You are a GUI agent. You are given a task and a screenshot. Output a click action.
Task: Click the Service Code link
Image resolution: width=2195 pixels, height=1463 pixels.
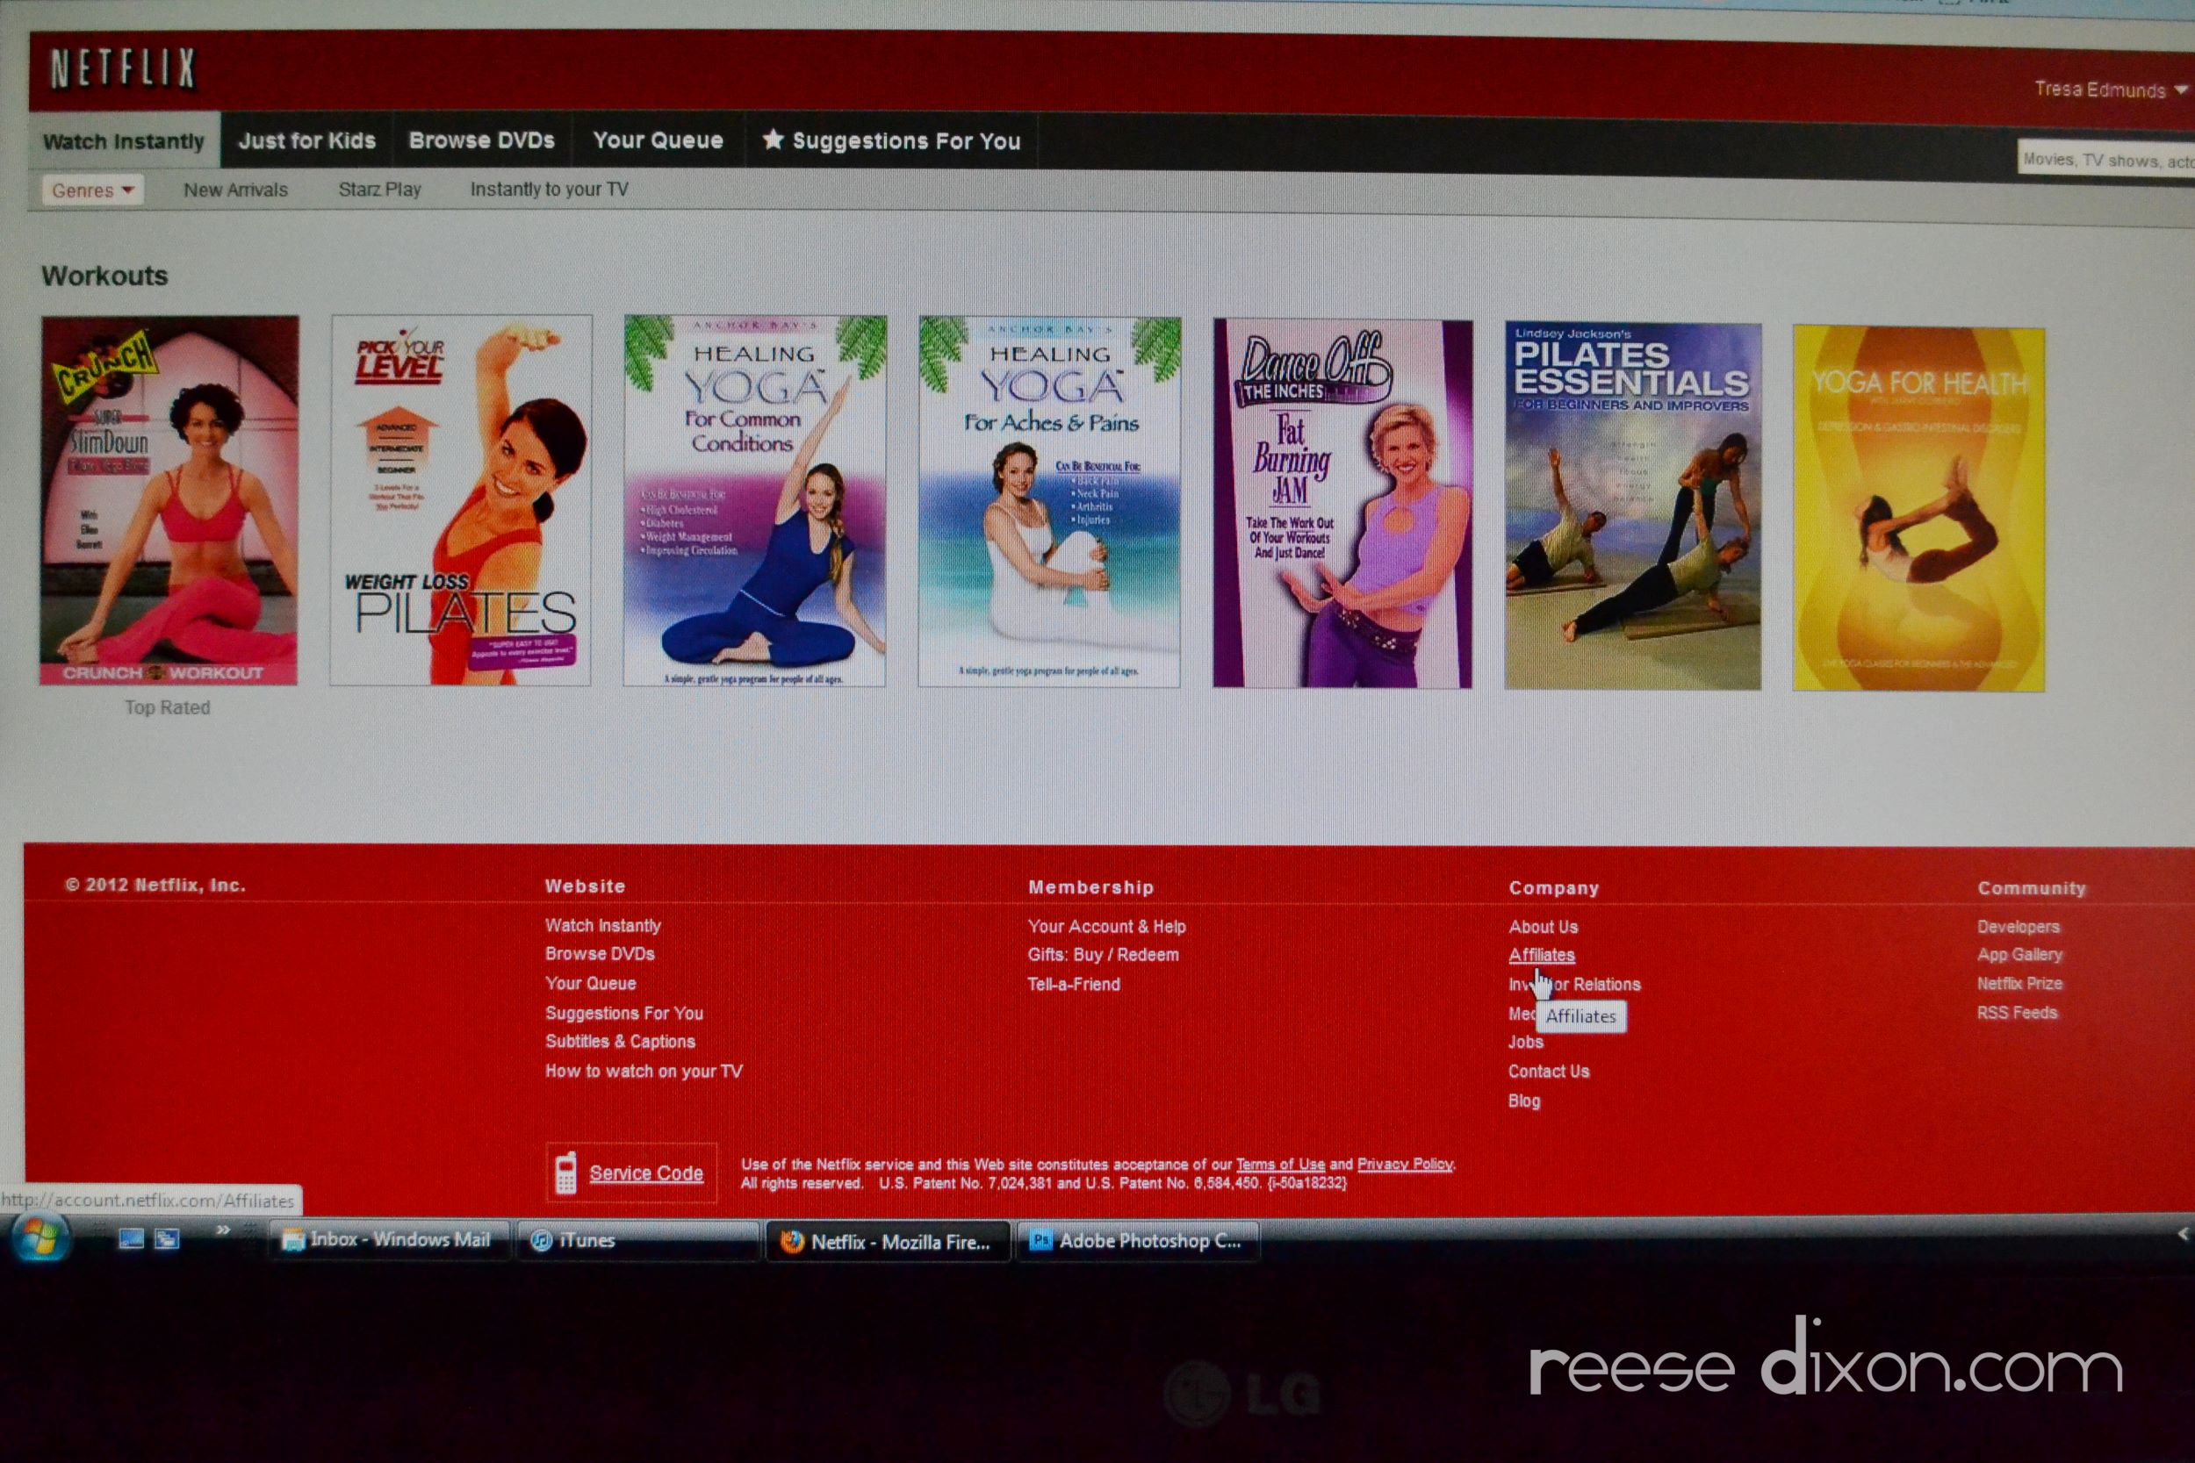click(647, 1173)
